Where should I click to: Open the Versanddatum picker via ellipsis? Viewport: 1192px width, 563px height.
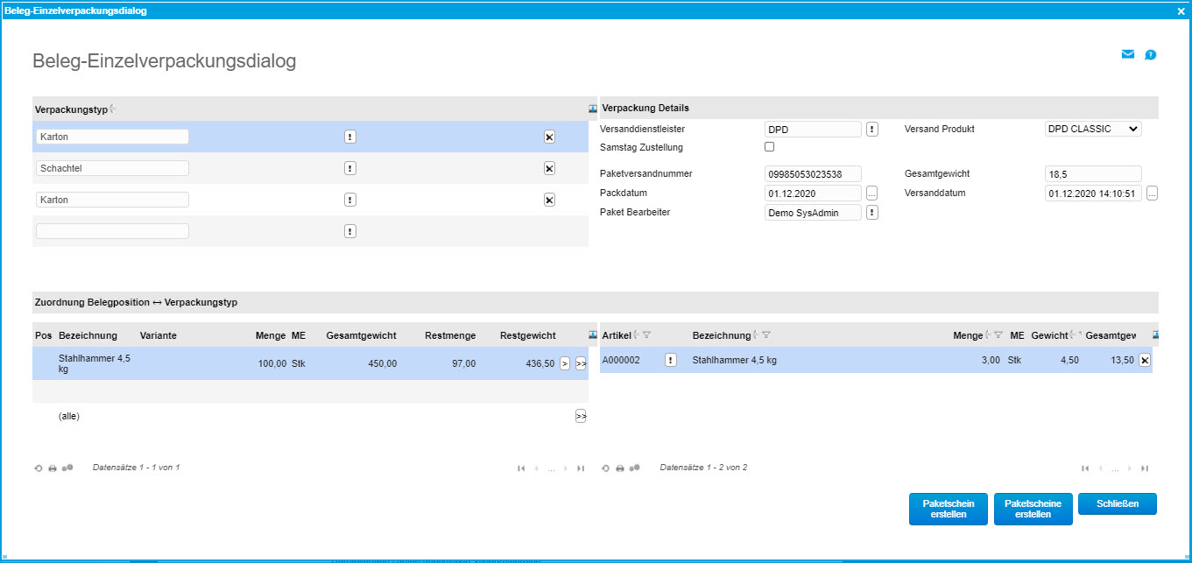tap(1152, 193)
